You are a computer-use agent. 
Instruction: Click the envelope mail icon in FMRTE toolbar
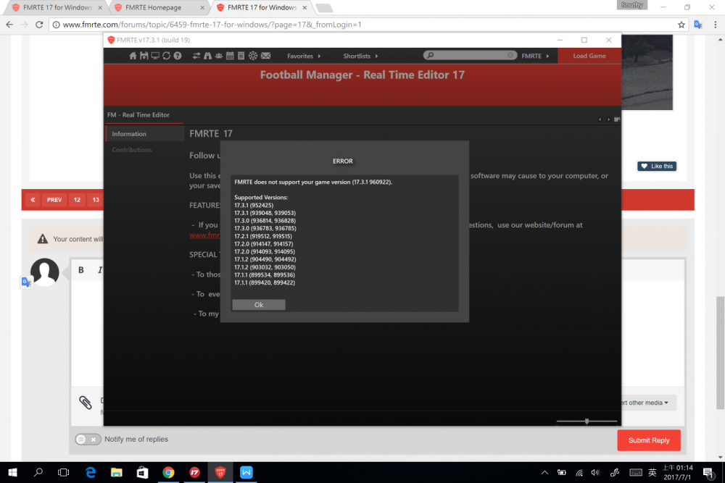pos(265,56)
